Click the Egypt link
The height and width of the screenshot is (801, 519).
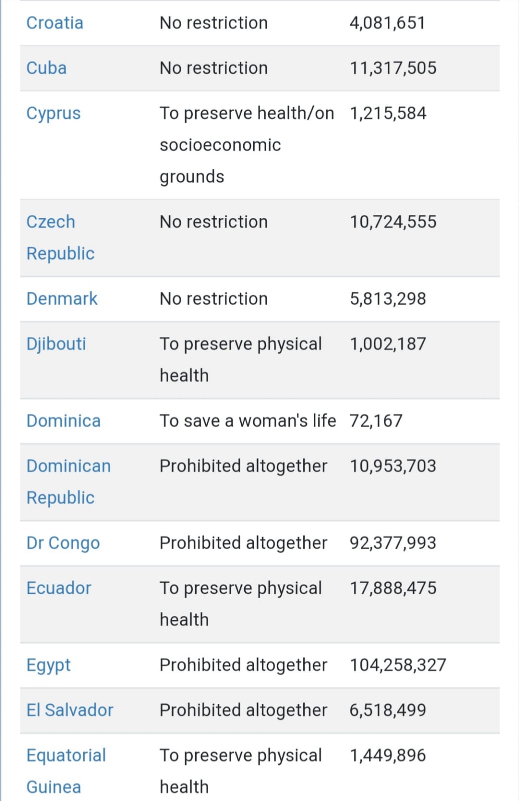pos(49,665)
